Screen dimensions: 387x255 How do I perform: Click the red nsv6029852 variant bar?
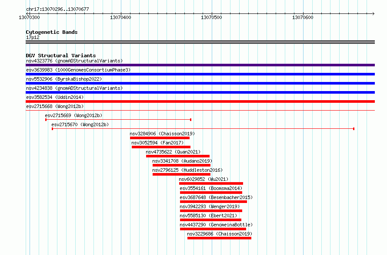click(211, 183)
